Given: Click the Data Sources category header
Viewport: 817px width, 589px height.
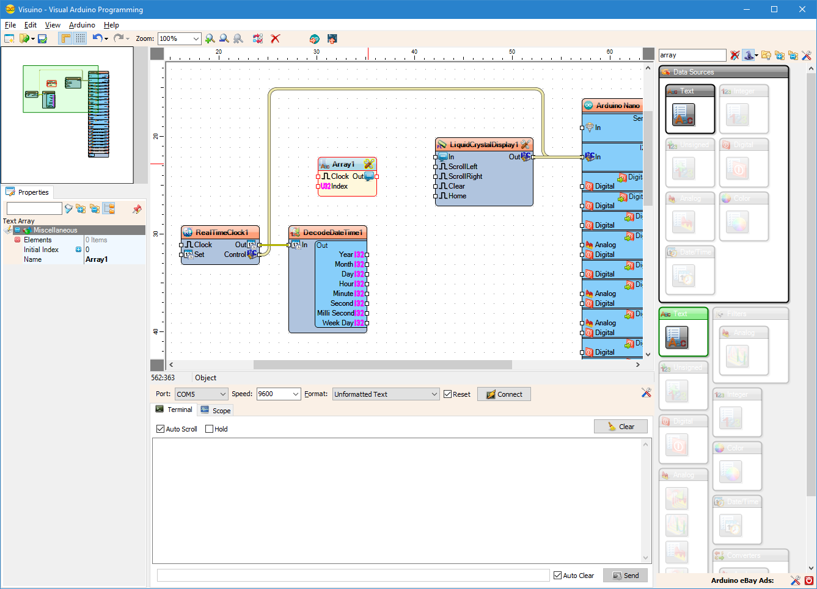Looking at the screenshot, I should [x=724, y=72].
